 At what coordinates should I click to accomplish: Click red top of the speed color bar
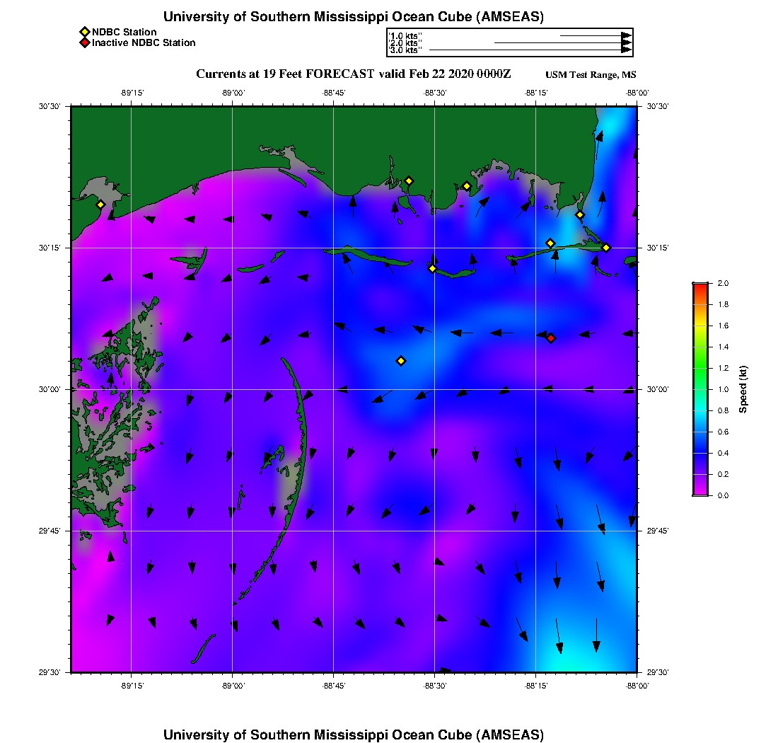coord(700,286)
